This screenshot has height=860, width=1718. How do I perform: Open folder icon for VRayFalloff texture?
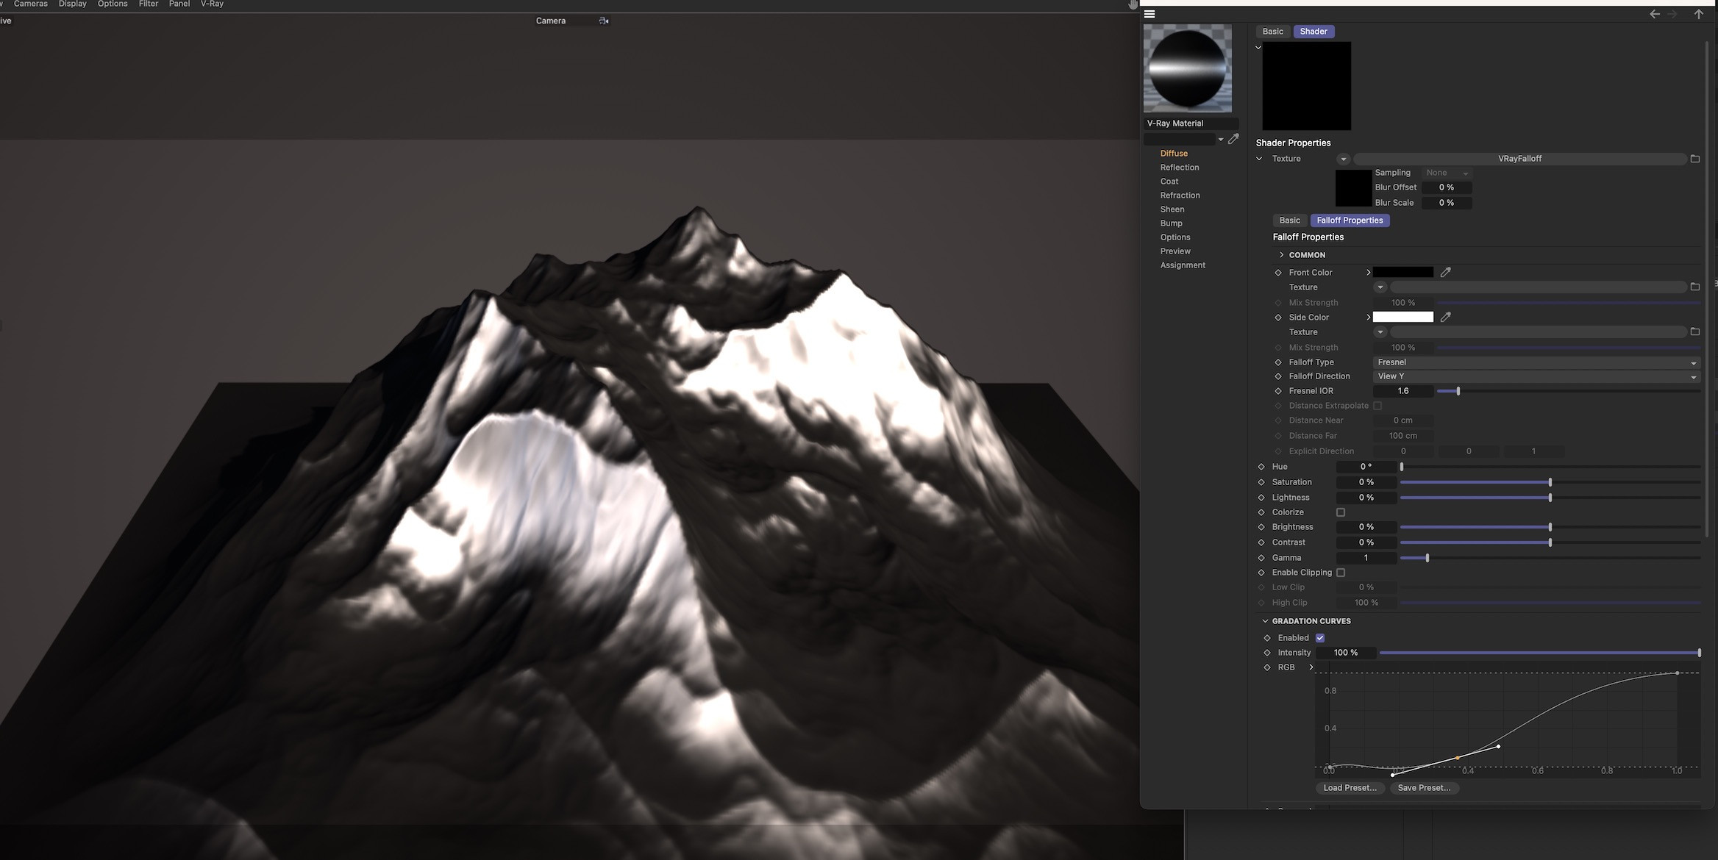(x=1694, y=159)
